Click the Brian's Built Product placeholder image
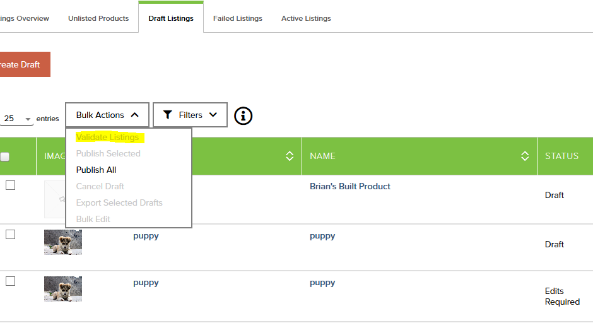Viewport: 593px width, 323px height. point(55,199)
